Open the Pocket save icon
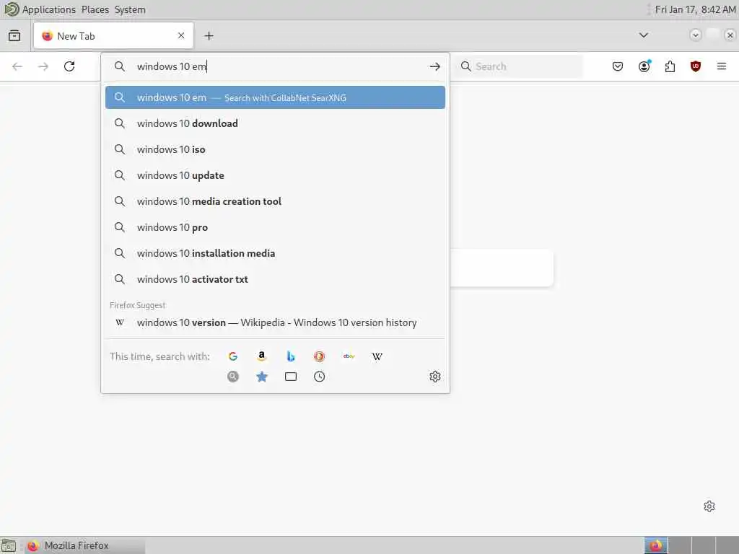 618,66
